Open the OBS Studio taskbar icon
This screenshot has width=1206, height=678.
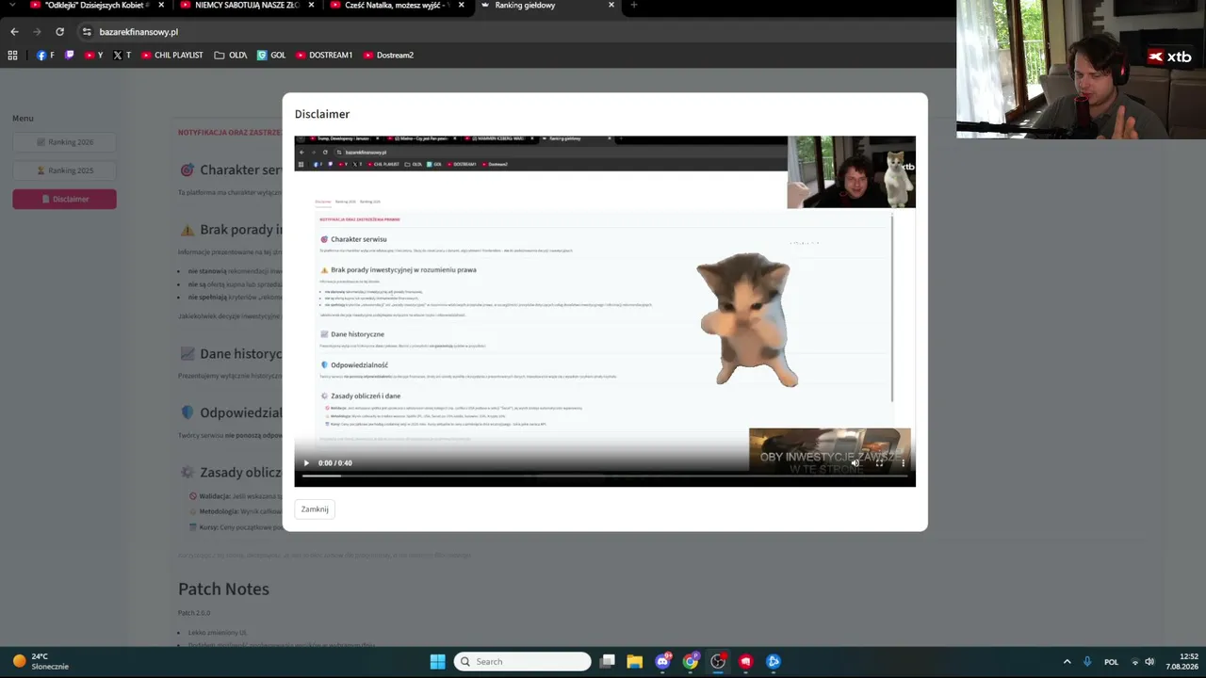coord(718,661)
